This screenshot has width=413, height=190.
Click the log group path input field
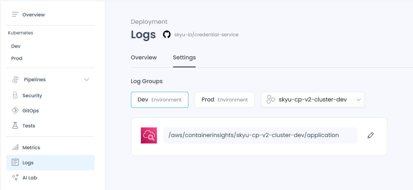pyautogui.click(x=260, y=135)
